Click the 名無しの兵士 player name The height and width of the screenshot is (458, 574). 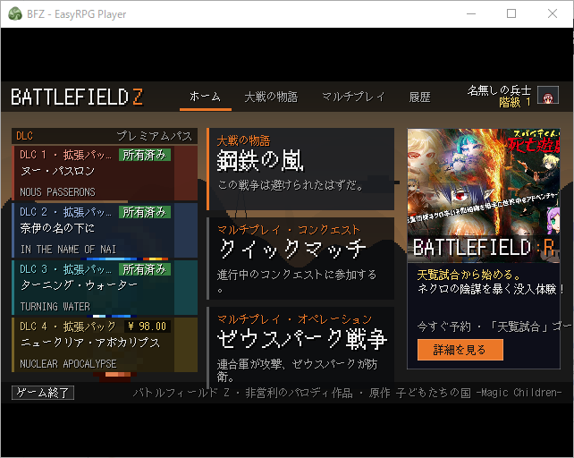(x=499, y=90)
